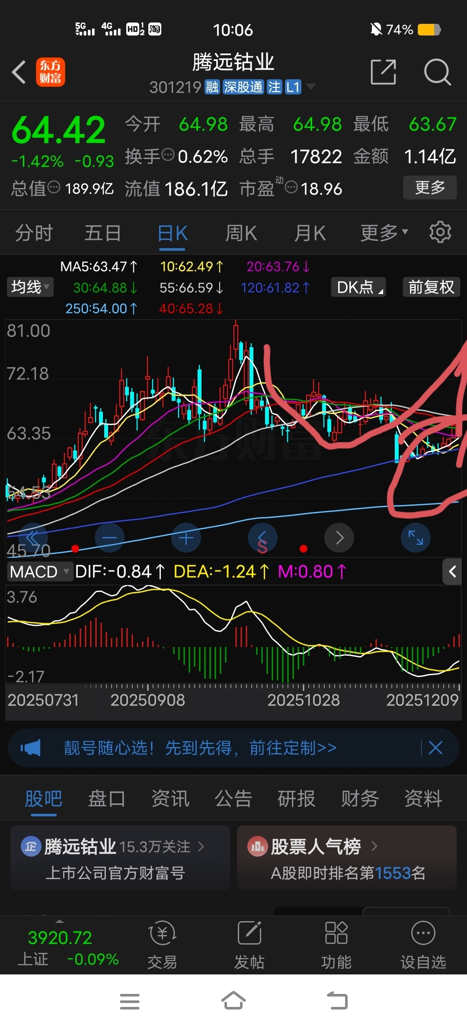This screenshot has width=467, height=1029.
Task: Open the 盘口 tab
Action: coord(107,798)
